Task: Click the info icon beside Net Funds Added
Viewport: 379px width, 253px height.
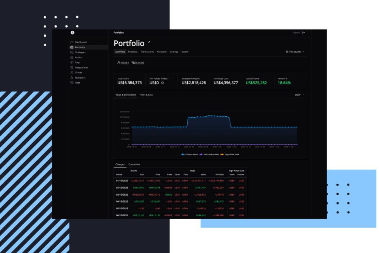Action: (x=162, y=83)
